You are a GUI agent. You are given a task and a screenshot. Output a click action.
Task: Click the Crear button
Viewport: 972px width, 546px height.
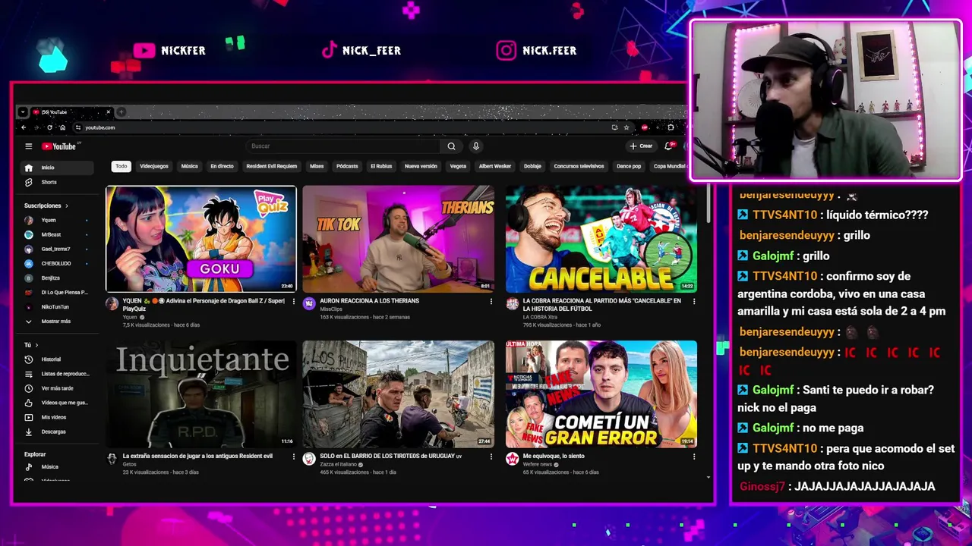642,146
